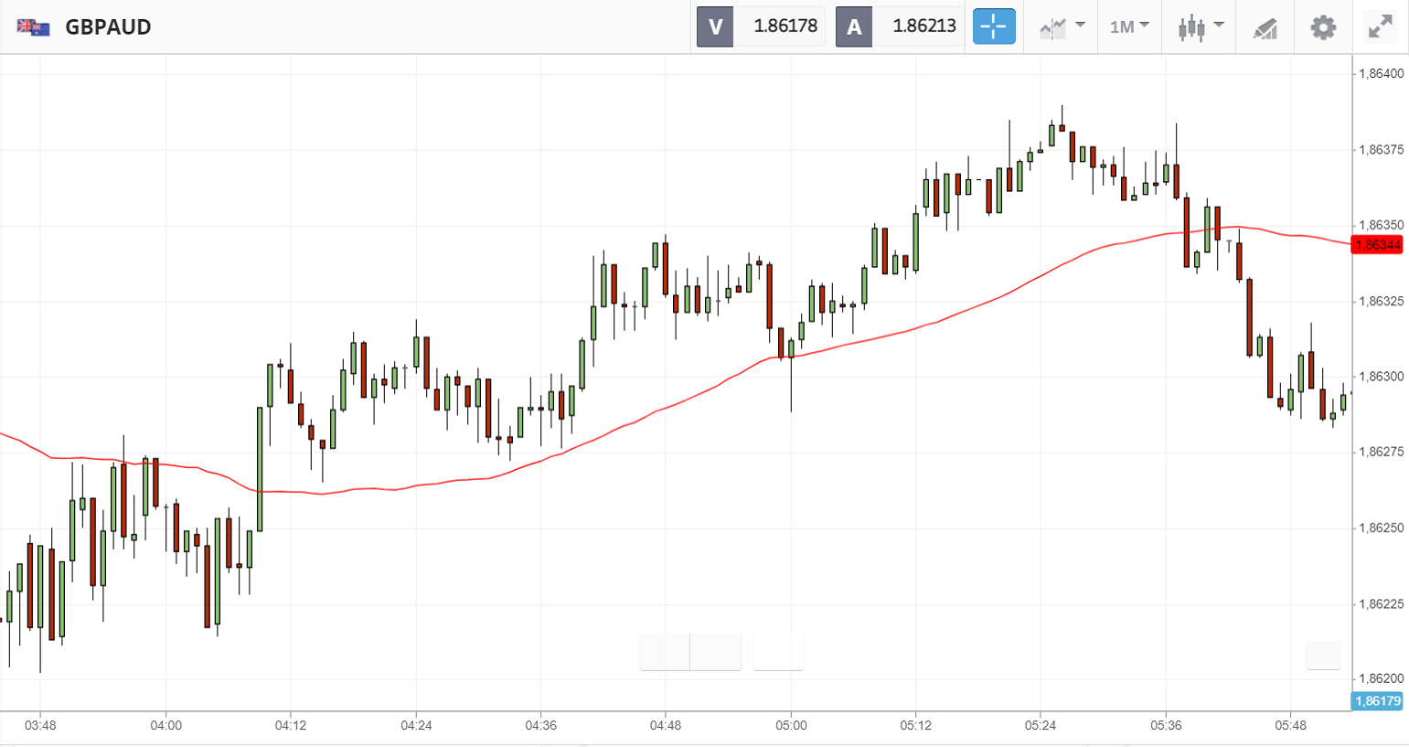Click the GBPAUD flag icon

click(34, 27)
